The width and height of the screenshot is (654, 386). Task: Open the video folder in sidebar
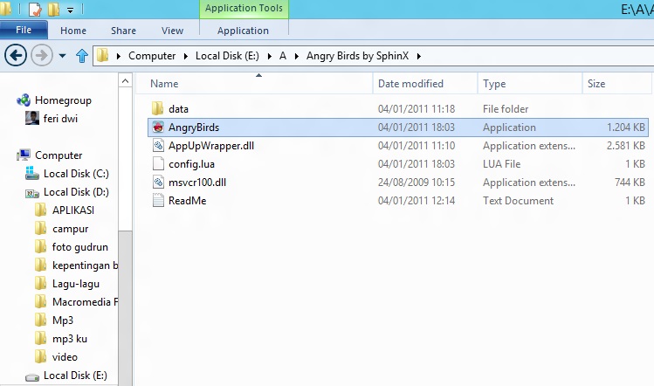click(x=65, y=357)
